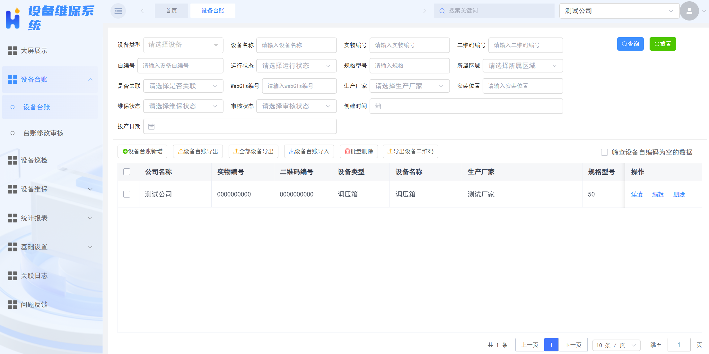This screenshot has width=709, height=354.
Task: Click the green 重置 reset button
Action: click(662, 44)
